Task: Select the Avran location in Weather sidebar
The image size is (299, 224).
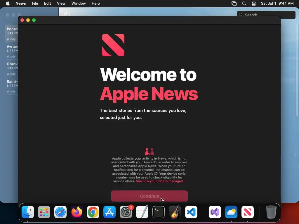Action: [11, 51]
